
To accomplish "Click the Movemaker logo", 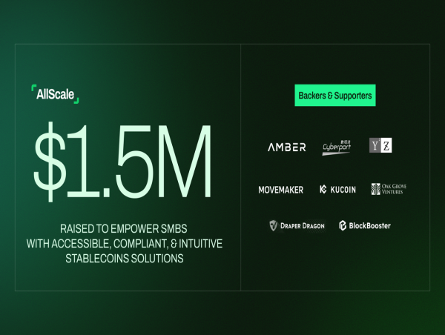I will pos(280,190).
